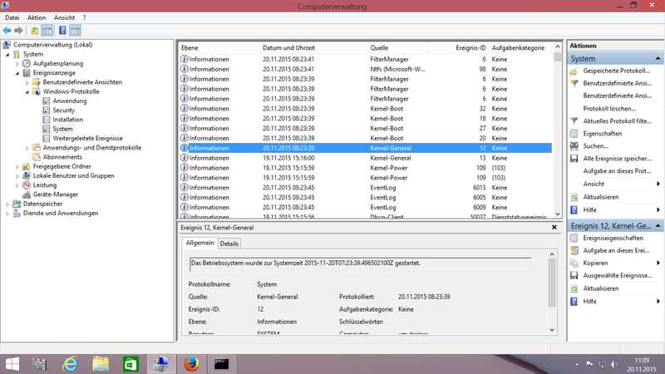The height and width of the screenshot is (374, 665).
Task: Open File Explorer from the taskbar
Action: click(x=101, y=364)
